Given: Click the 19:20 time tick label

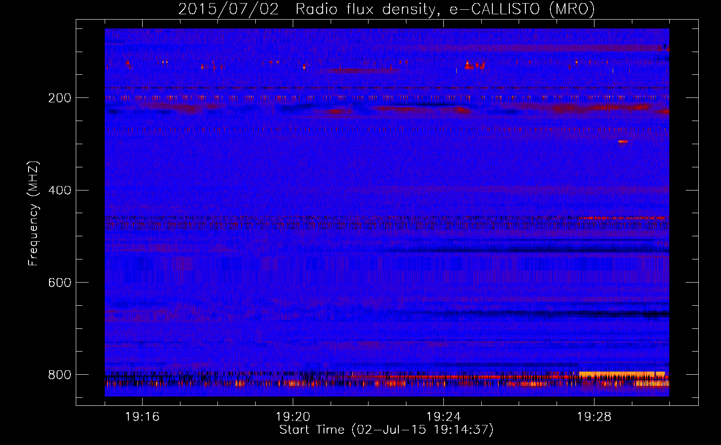Looking at the screenshot, I should point(293,417).
